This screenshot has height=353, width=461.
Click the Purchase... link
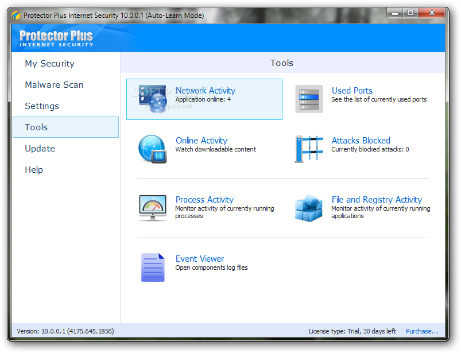tap(422, 331)
